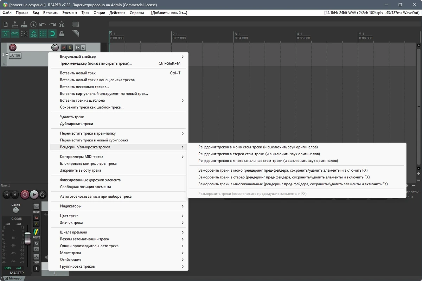Open track 1 FX chain
The image size is (422, 281).
pyautogui.click(x=78, y=47)
